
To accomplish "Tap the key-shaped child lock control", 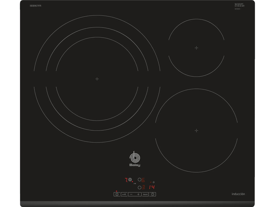I will point(124,194).
